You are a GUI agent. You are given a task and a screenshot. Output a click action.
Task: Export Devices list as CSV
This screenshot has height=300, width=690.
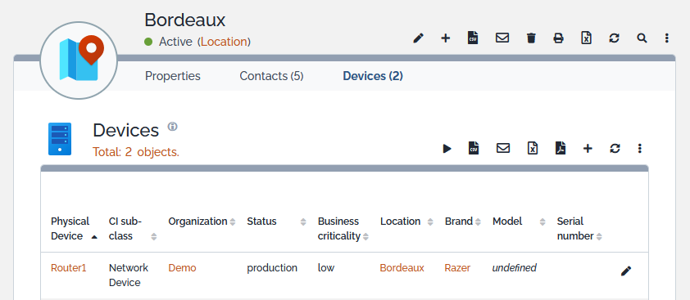point(474,148)
